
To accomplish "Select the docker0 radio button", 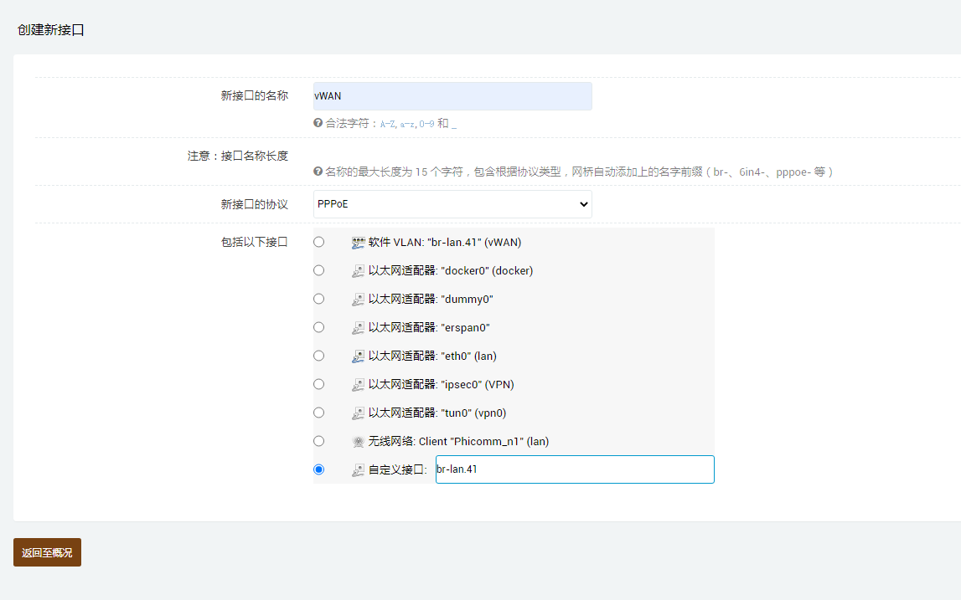I will point(318,270).
